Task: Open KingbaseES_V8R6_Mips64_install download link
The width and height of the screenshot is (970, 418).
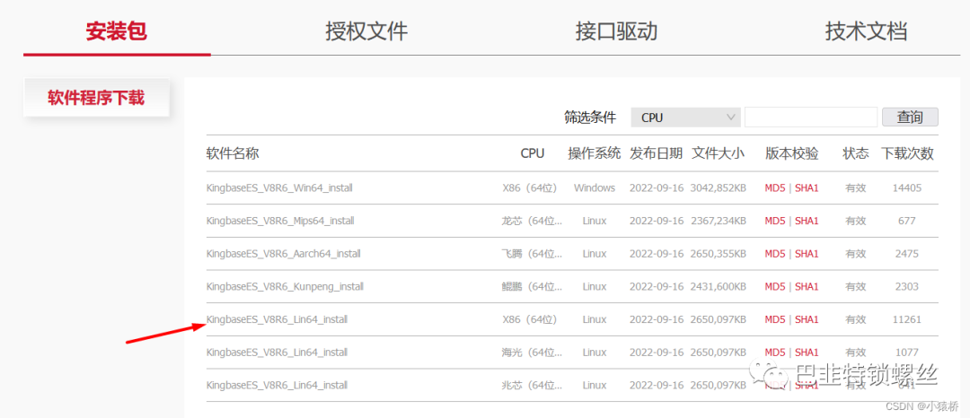Action: pos(280,221)
